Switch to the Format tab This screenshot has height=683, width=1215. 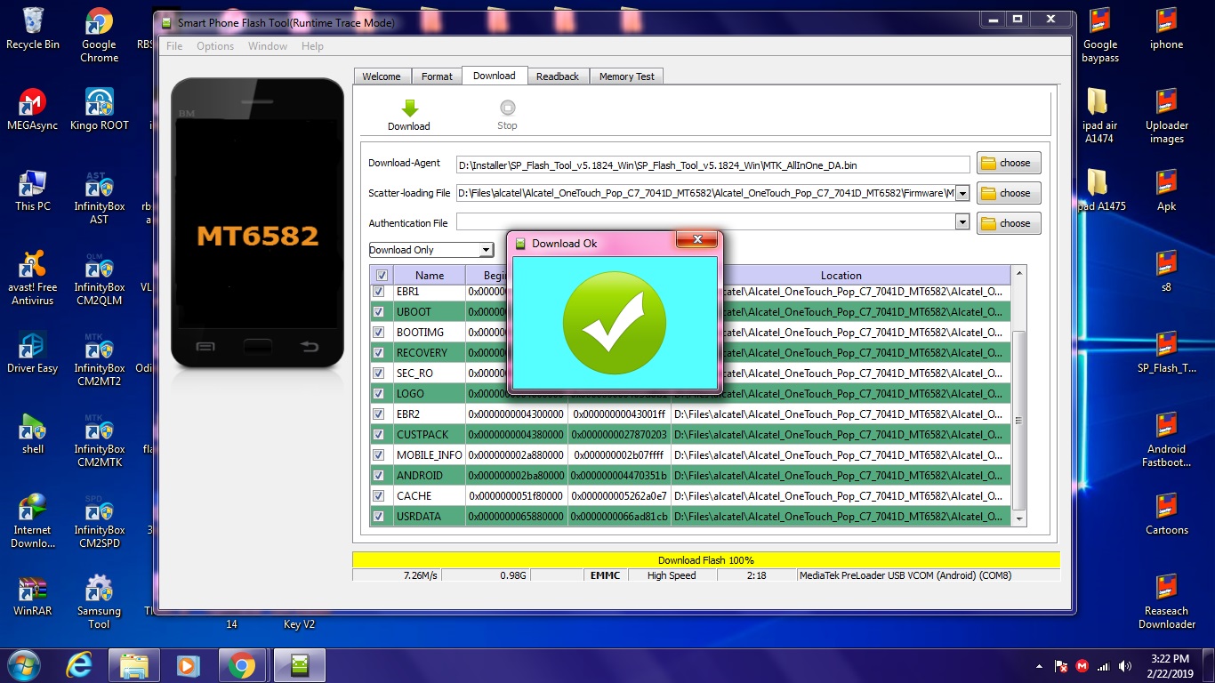(x=437, y=76)
